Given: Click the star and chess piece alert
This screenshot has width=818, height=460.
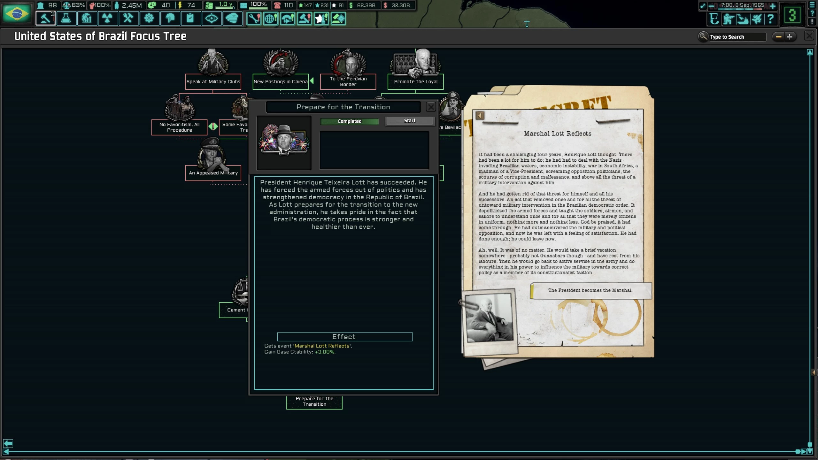Looking at the screenshot, I should (x=321, y=19).
